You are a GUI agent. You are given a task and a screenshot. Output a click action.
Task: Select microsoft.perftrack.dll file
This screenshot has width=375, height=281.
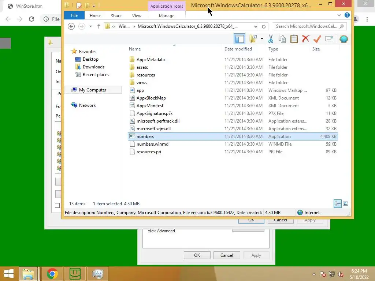click(x=233, y=121)
